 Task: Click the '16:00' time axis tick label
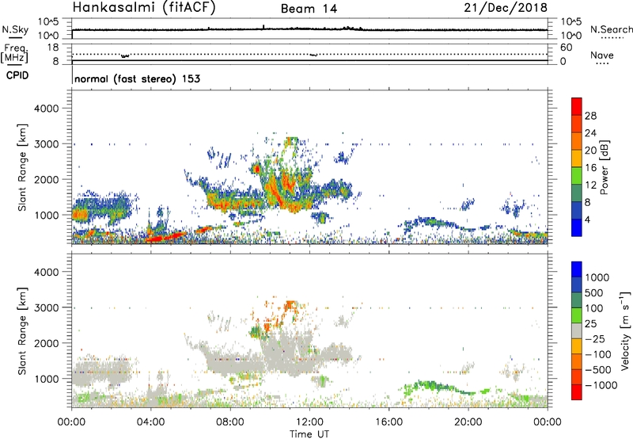[x=389, y=422]
